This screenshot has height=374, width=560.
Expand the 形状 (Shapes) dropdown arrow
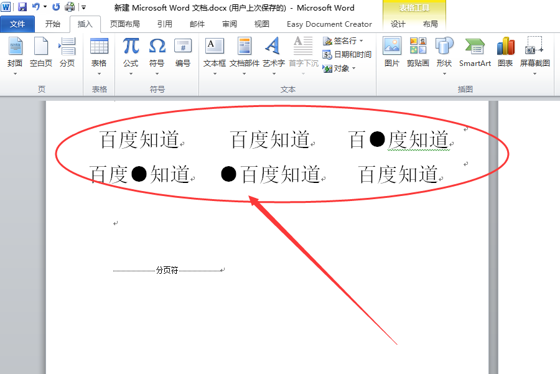click(x=444, y=74)
